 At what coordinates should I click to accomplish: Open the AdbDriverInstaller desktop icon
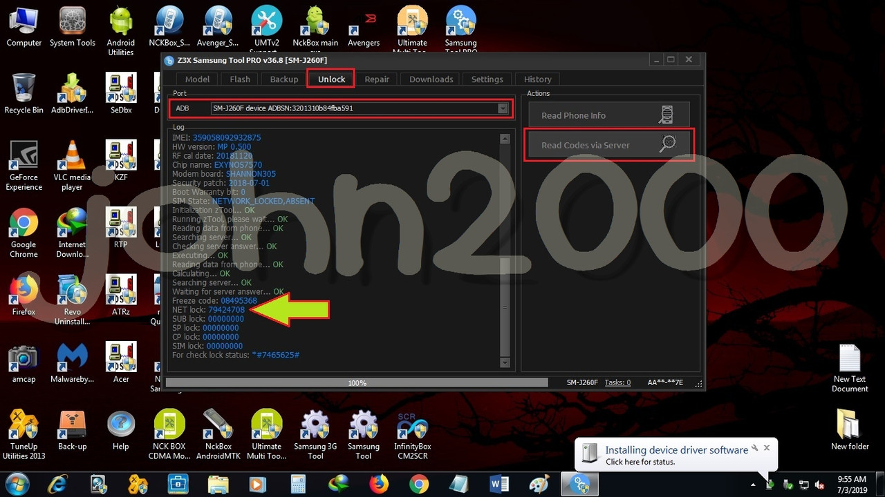72,93
